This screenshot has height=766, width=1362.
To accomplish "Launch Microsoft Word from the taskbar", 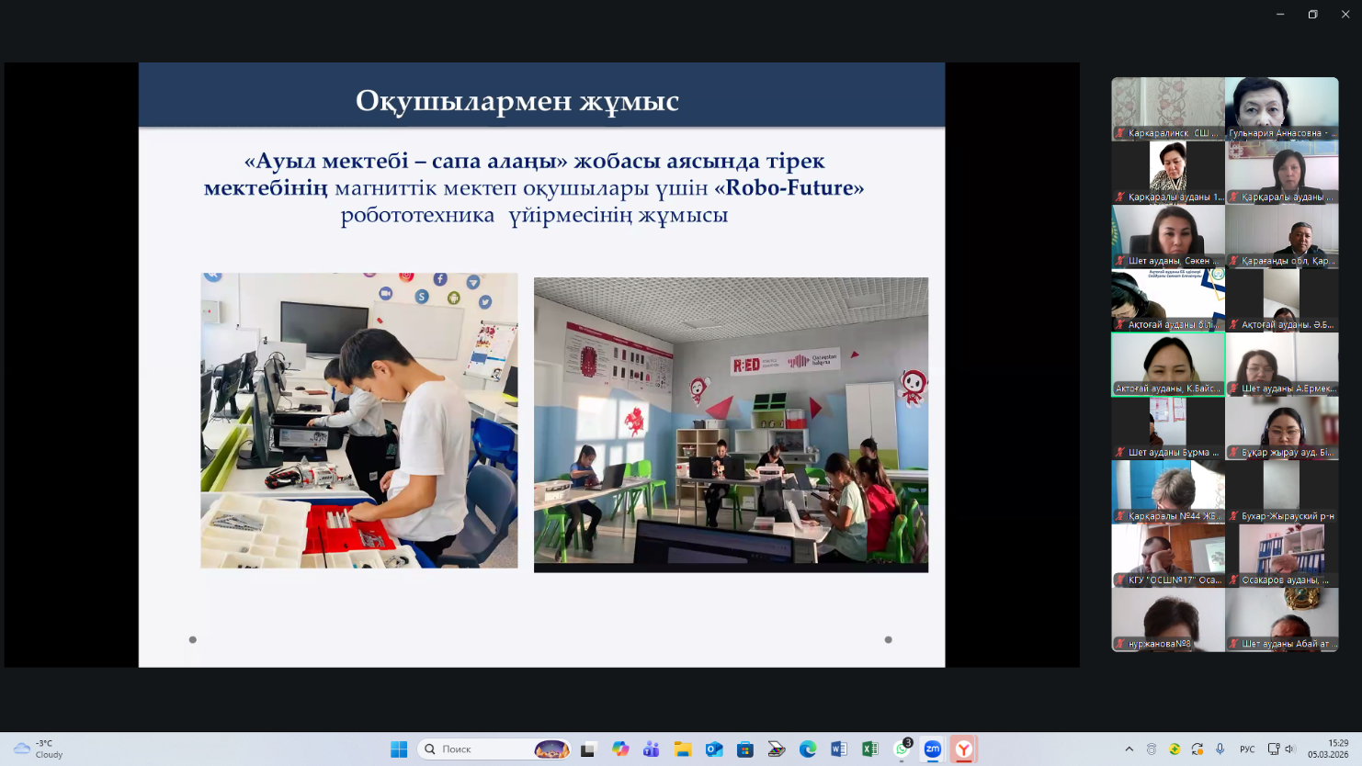I will (x=838, y=749).
